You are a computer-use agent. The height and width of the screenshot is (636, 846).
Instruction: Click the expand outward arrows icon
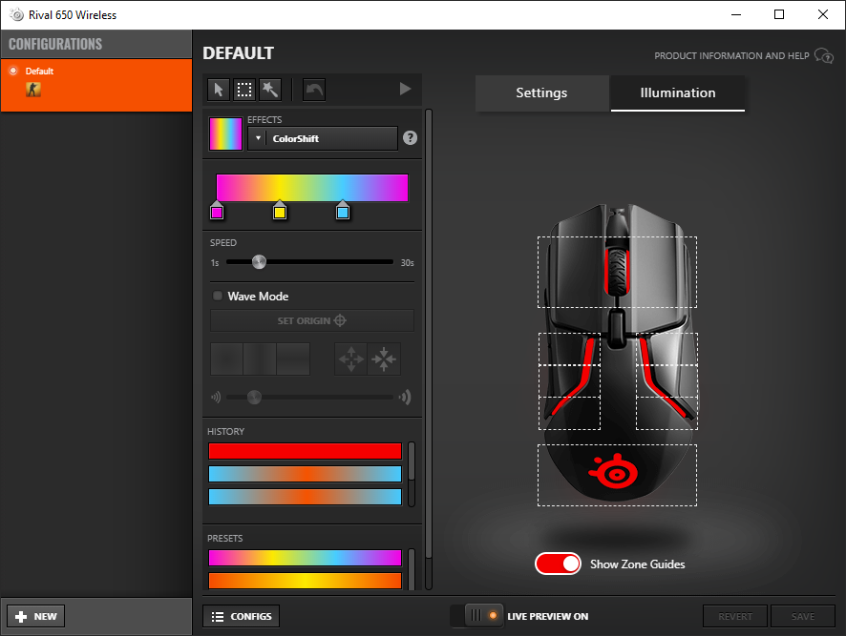click(x=351, y=359)
